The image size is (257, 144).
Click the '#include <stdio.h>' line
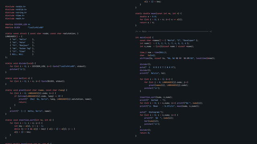pos(15,6)
